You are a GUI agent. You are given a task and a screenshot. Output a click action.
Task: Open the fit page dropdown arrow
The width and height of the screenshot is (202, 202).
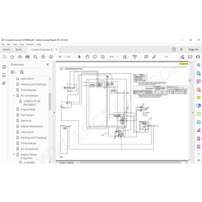tap(128, 57)
